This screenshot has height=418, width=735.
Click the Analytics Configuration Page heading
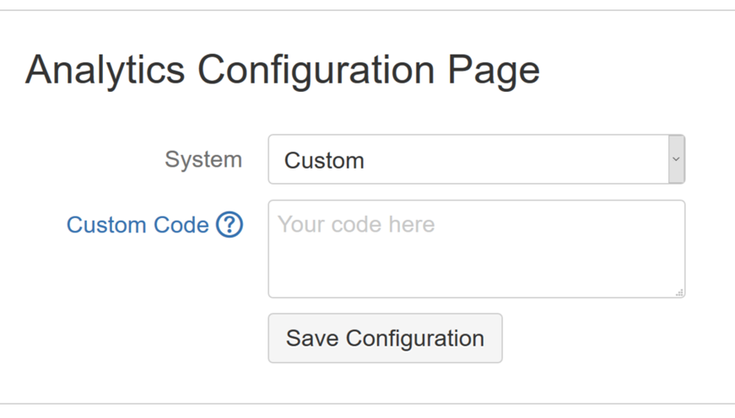click(282, 71)
